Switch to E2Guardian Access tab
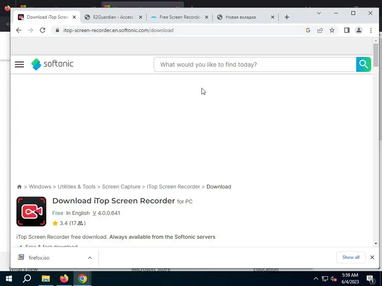Screen dimensions: 382x286 pos(113,17)
